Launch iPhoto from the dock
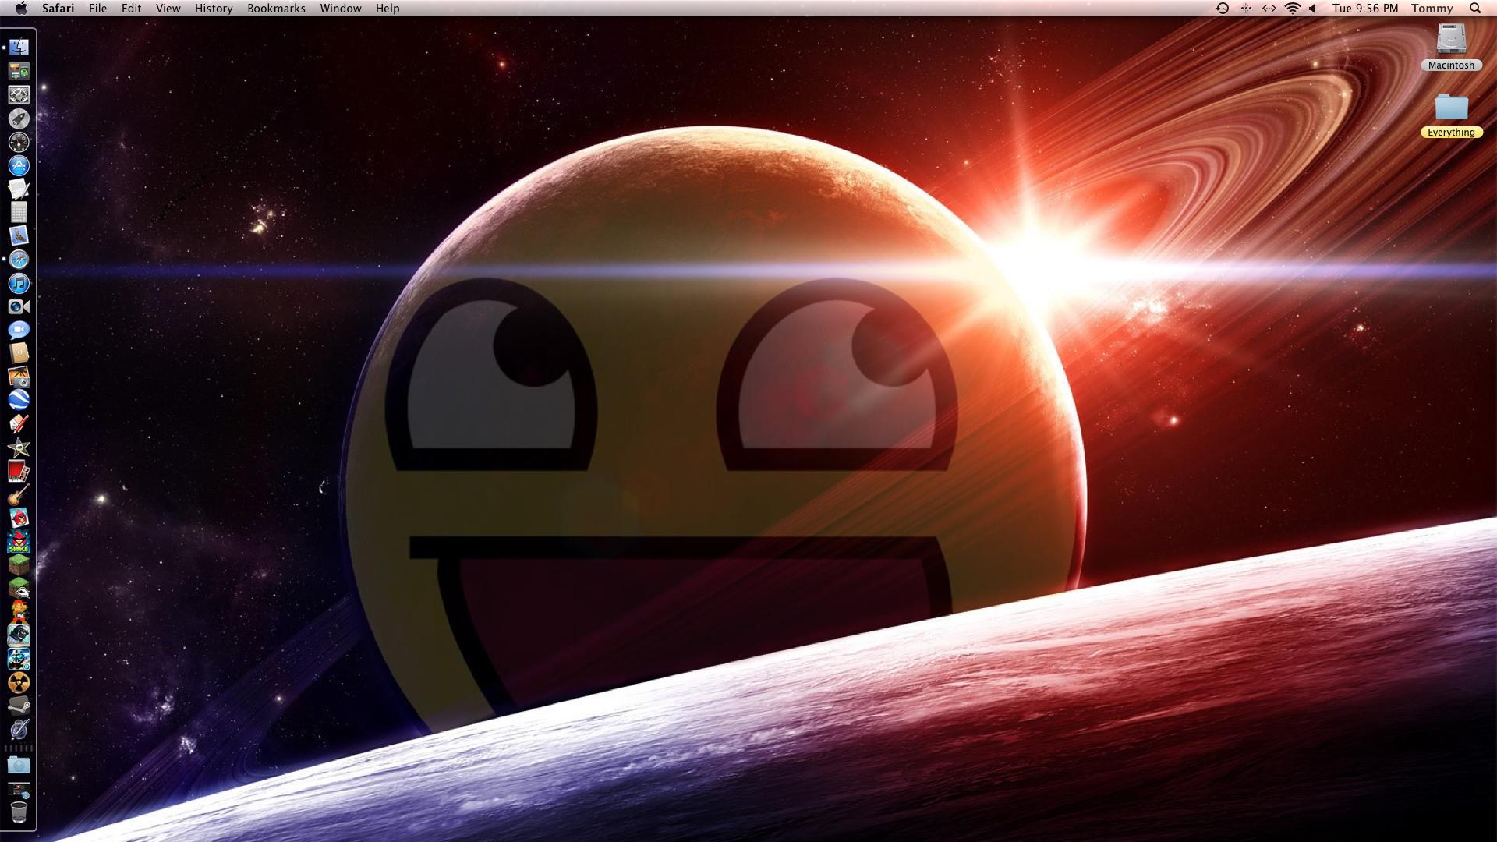This screenshot has width=1497, height=842. pos(19,377)
